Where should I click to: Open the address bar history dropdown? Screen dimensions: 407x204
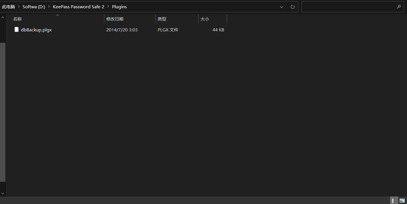tap(282, 7)
